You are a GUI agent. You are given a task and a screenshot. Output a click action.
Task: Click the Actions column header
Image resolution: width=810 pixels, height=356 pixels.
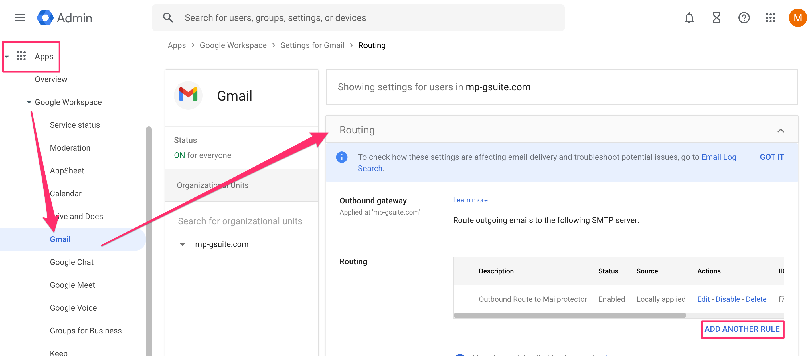pyautogui.click(x=709, y=271)
